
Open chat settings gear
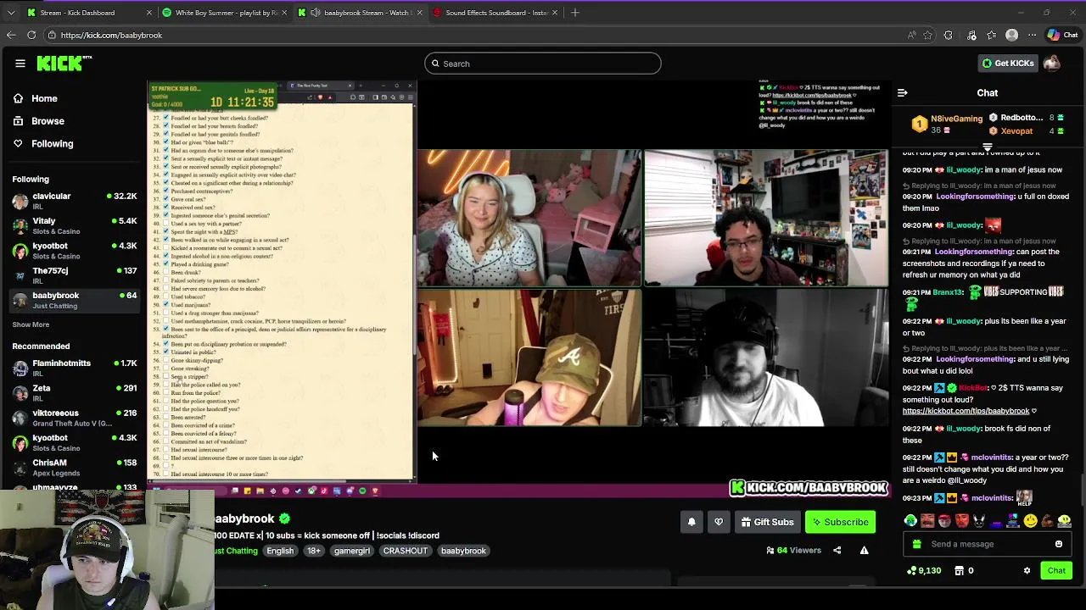[x=1027, y=571]
